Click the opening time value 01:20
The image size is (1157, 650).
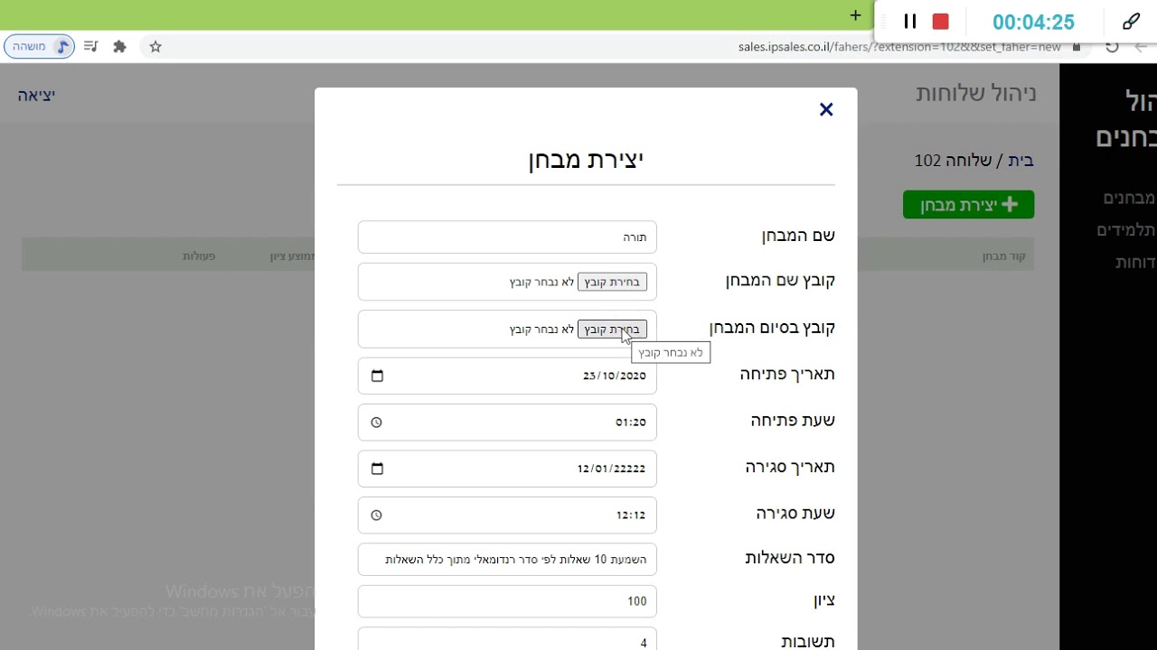point(631,422)
